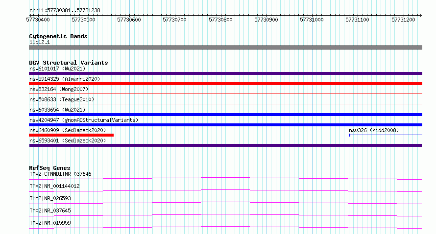Open nsv326 (Kidd2008) variant label
This screenshot has height=234, width=436.
(374, 130)
